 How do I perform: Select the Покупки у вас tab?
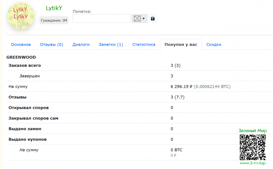click(x=181, y=44)
